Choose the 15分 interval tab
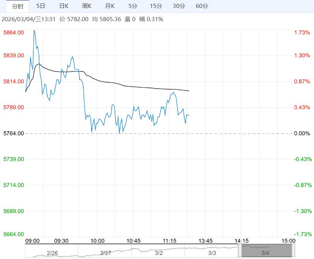This screenshot has height=259, width=314. (156, 6)
